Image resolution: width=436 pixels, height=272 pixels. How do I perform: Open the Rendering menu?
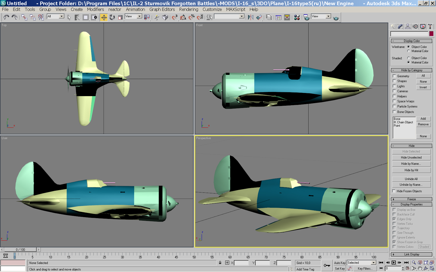pyautogui.click(x=189, y=9)
